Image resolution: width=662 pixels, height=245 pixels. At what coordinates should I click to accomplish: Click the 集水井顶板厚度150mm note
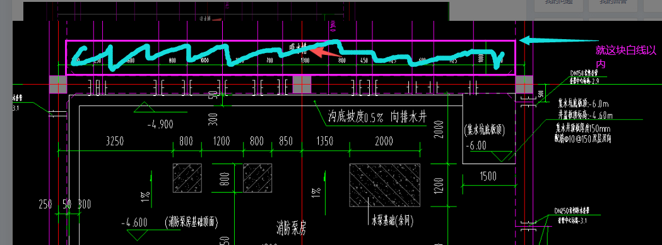coord(583,128)
